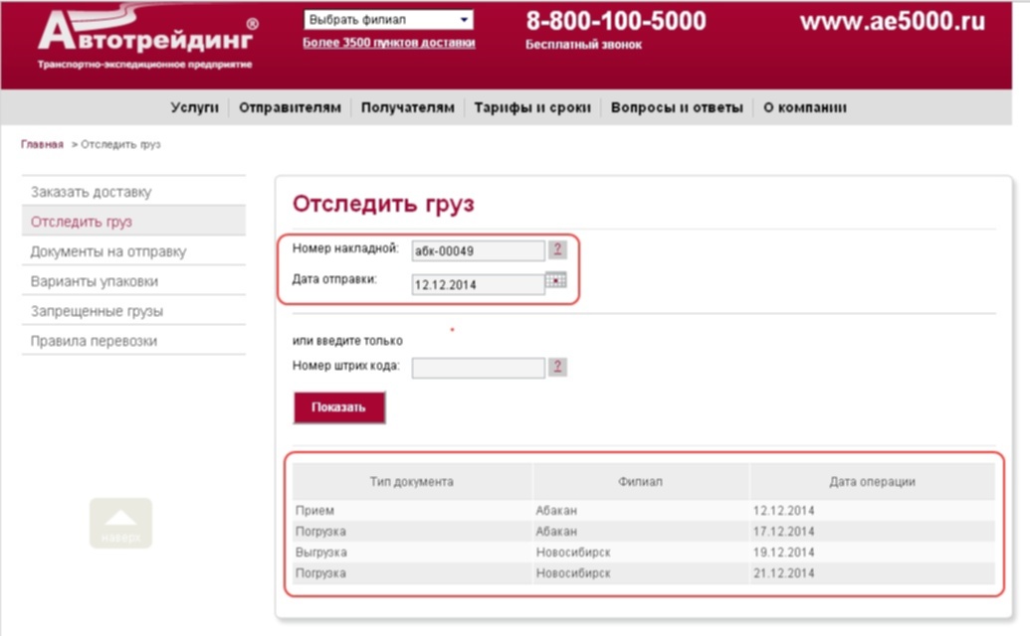Click the Автотрейдинг logo
This screenshot has height=636, width=1030.
pyautogui.click(x=145, y=40)
